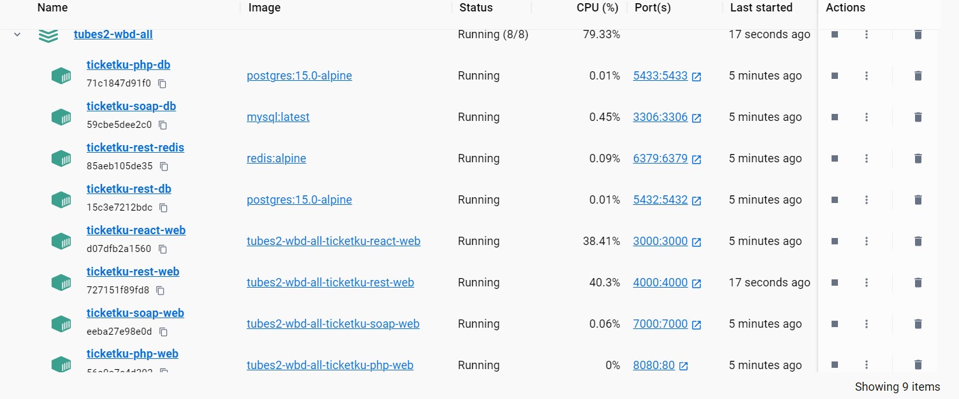Sort list by Last started header
This screenshot has height=399, width=959.
(761, 8)
